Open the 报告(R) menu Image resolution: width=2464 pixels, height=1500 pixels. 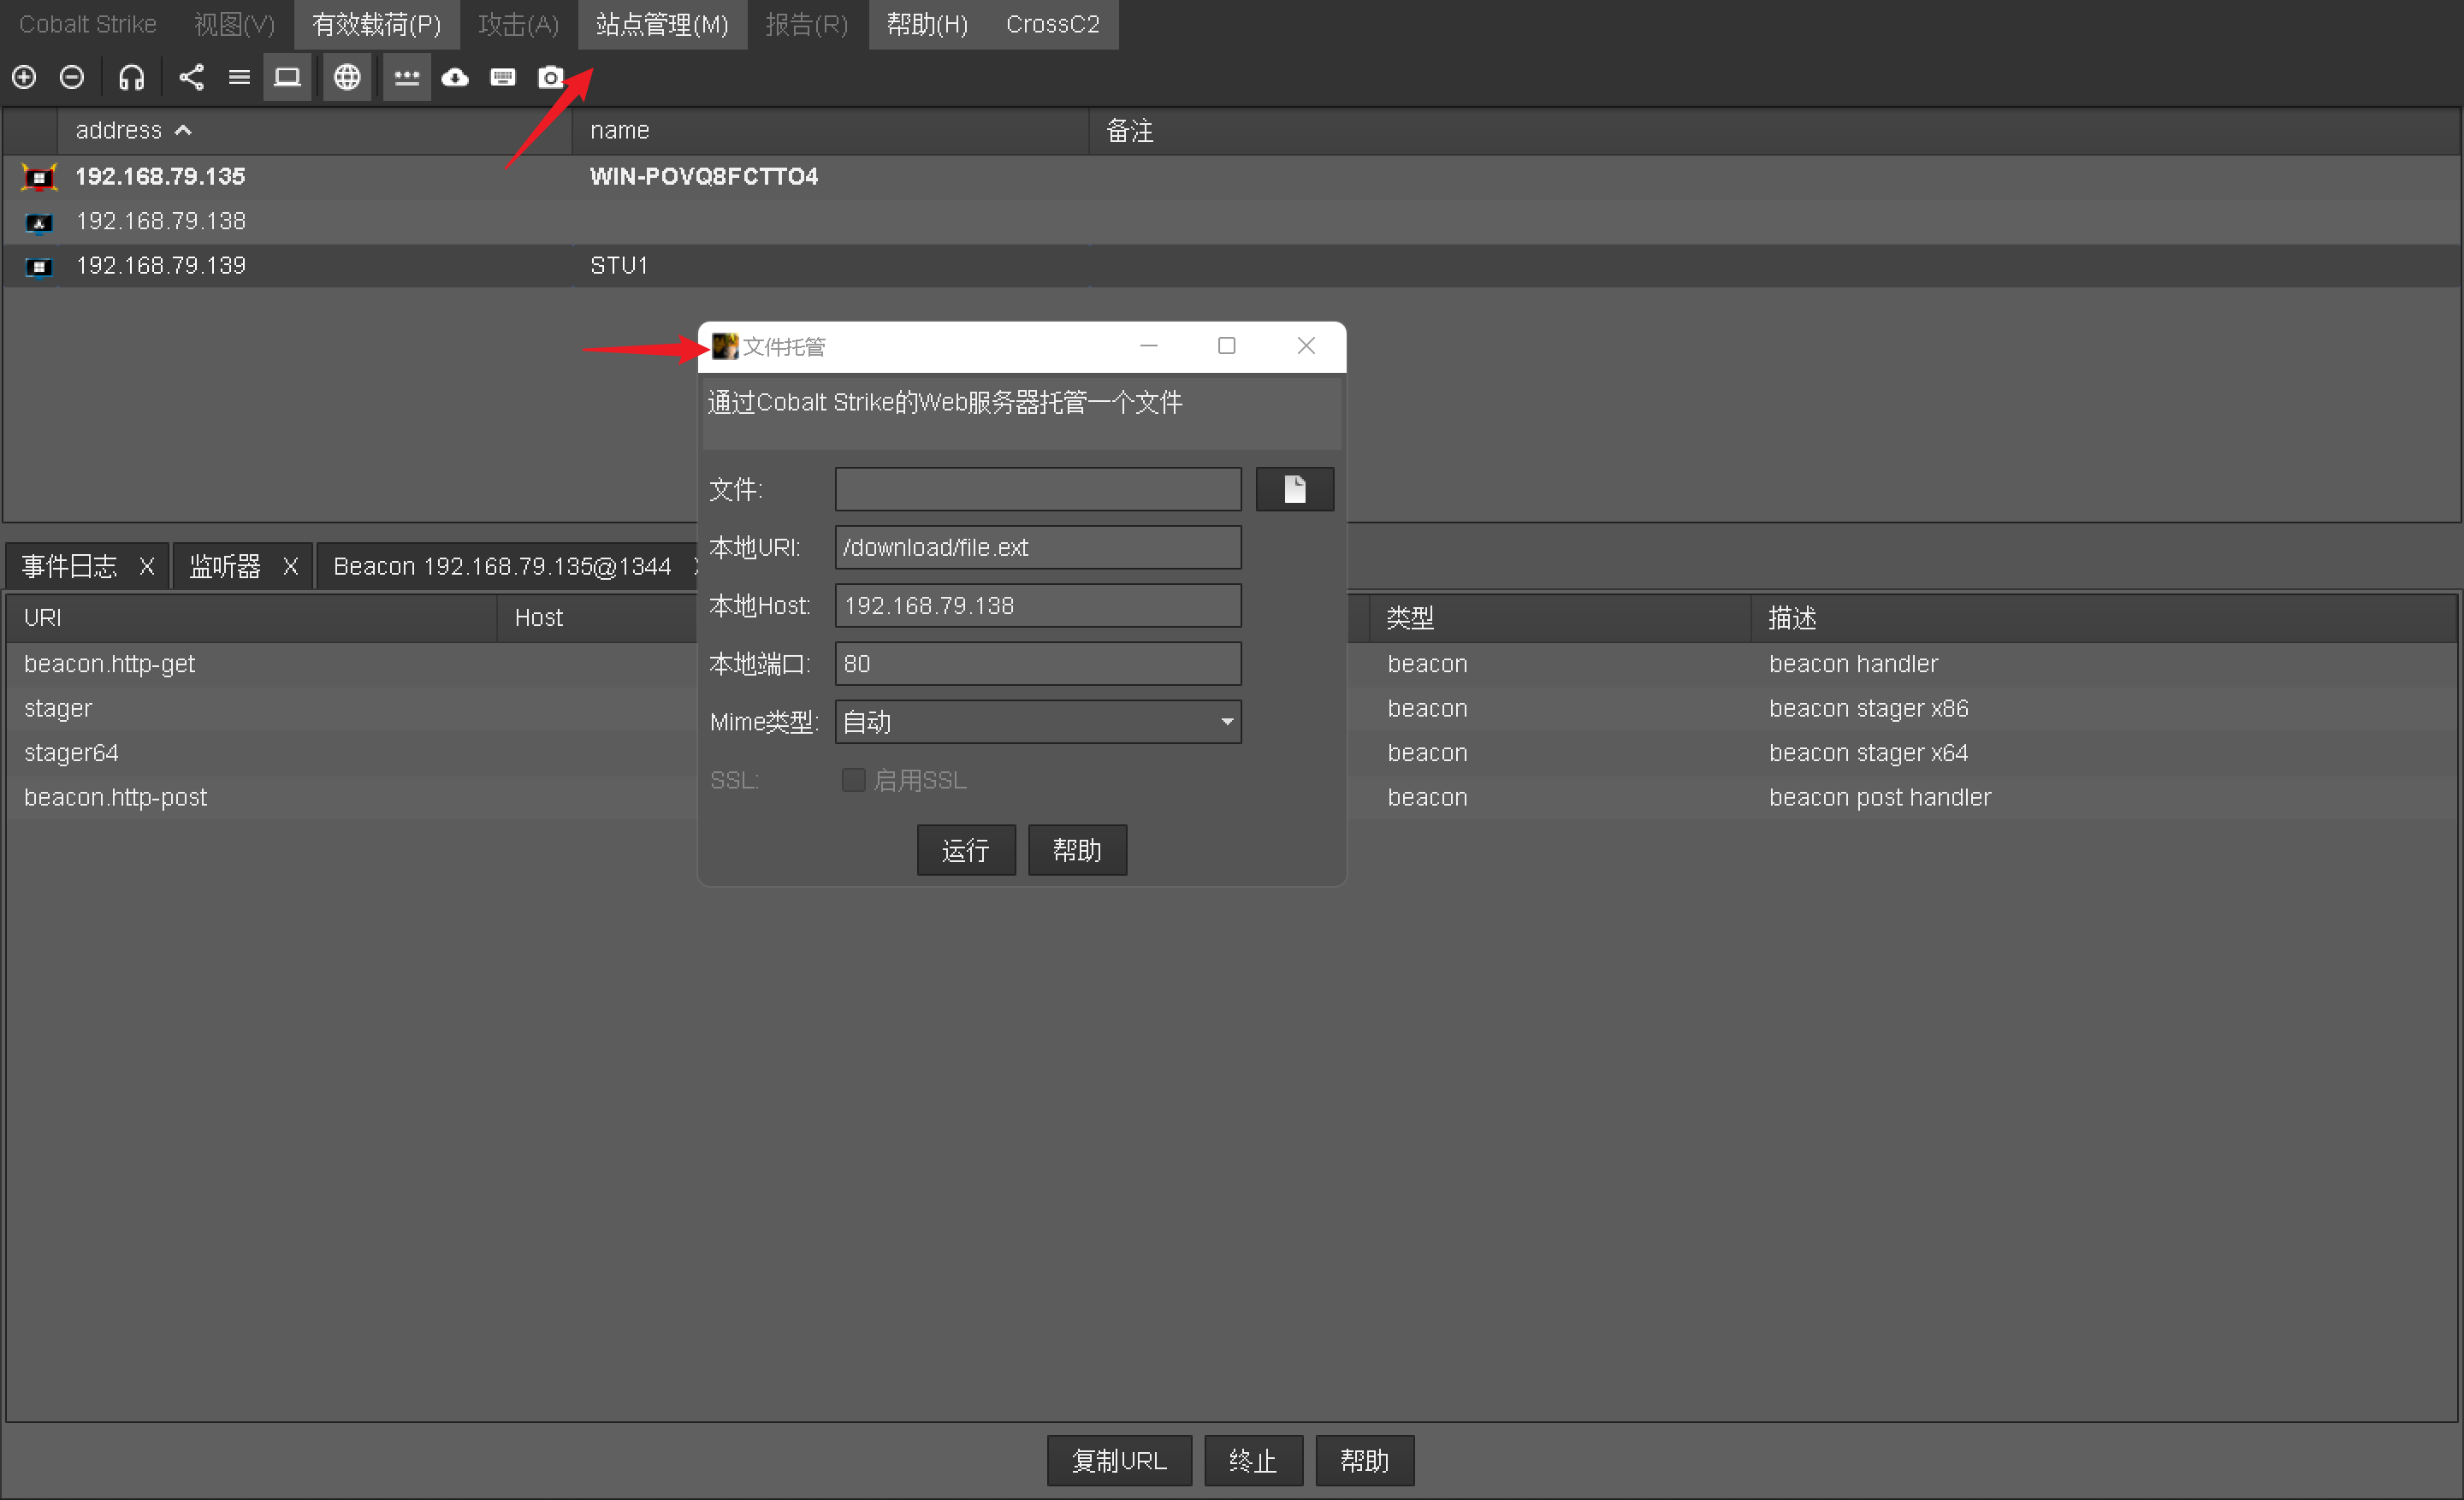tap(806, 24)
